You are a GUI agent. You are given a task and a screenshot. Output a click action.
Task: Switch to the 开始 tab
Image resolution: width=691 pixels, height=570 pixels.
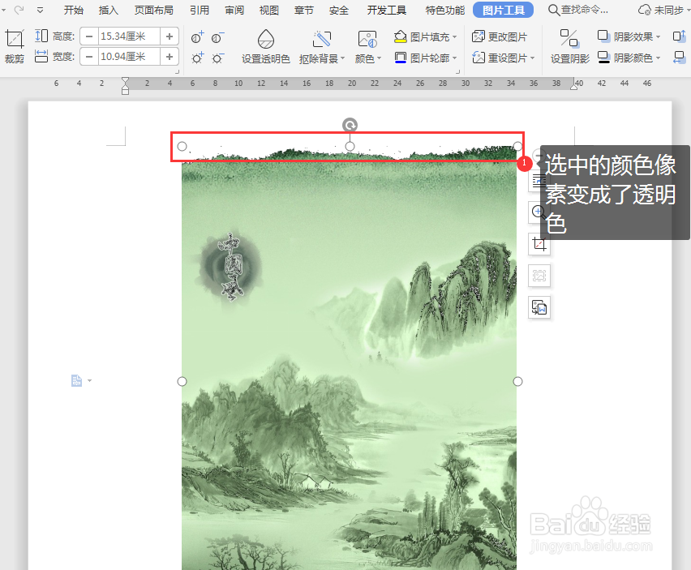point(74,10)
